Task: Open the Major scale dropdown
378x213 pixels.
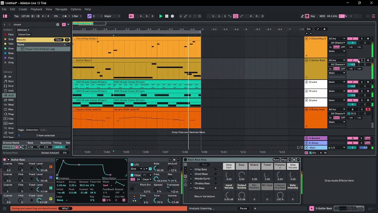Action: 112,16
